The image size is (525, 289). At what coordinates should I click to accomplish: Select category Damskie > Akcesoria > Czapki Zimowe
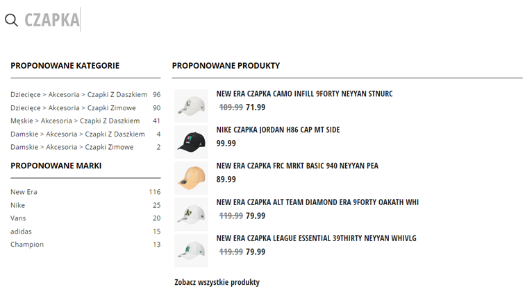pos(85,147)
